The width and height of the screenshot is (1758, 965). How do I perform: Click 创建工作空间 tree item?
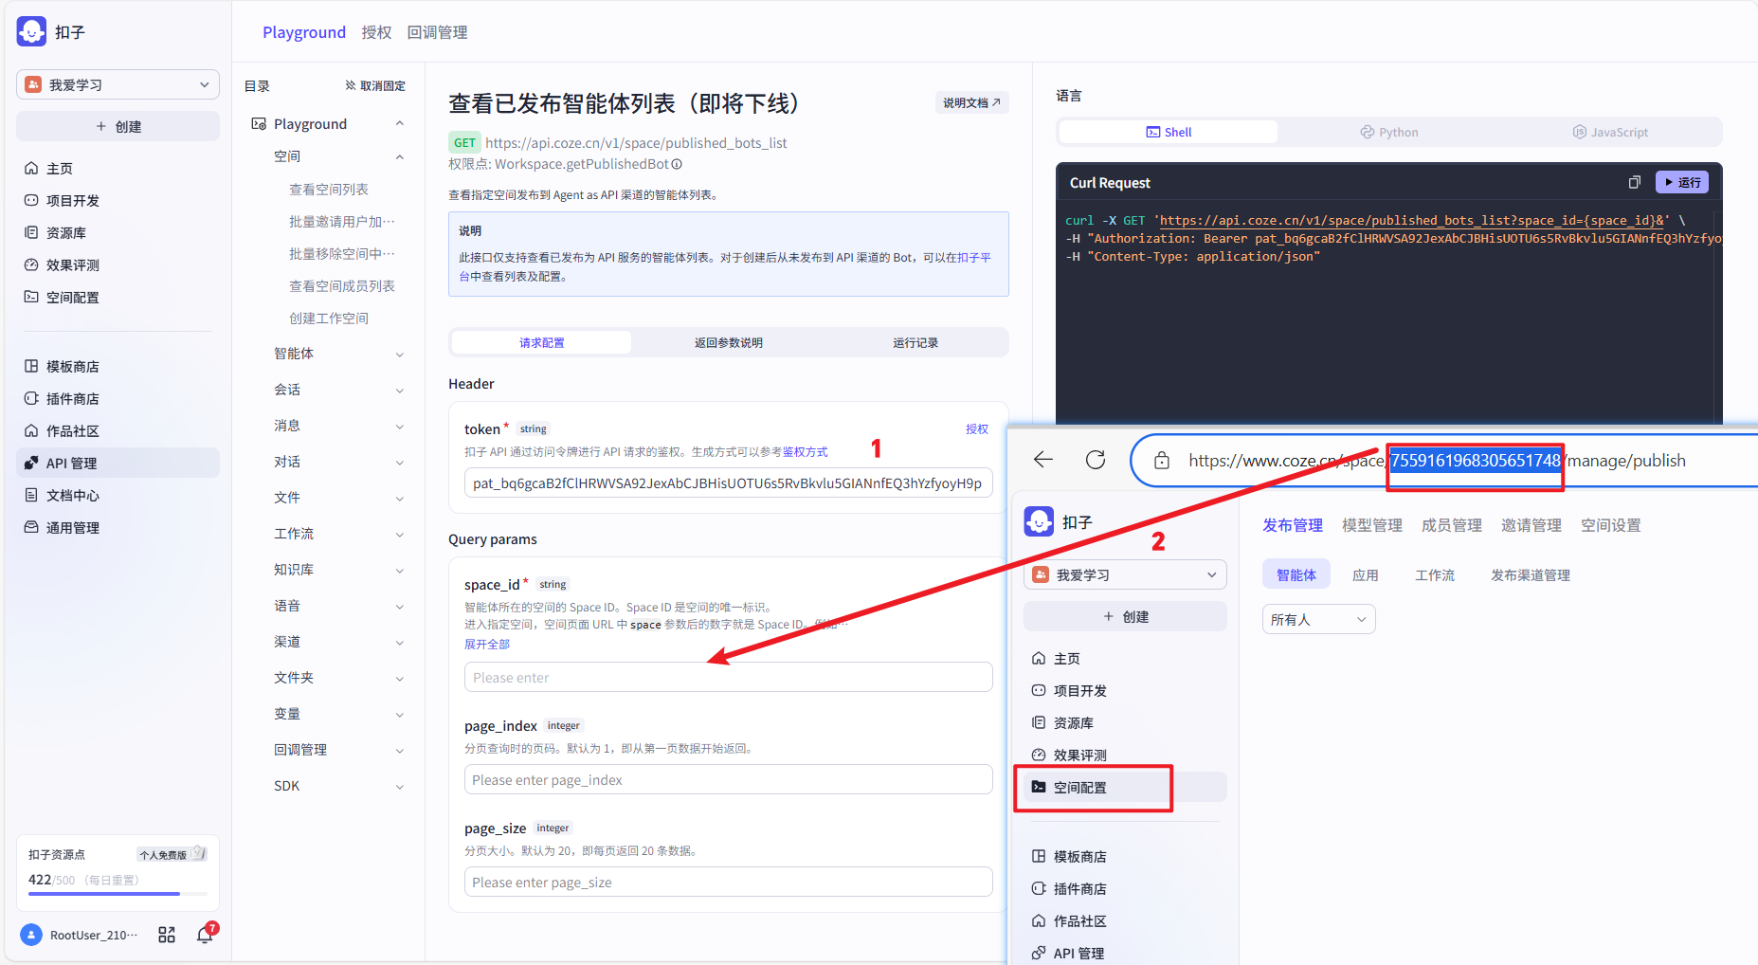tap(329, 318)
